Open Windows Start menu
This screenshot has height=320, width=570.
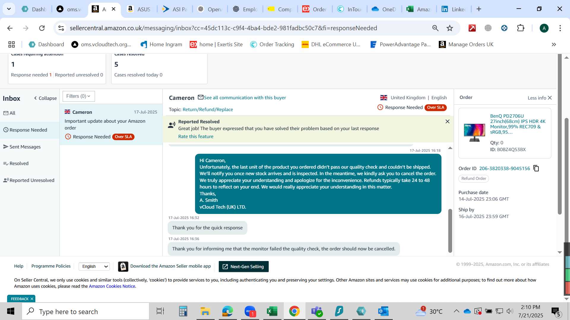click(11, 311)
